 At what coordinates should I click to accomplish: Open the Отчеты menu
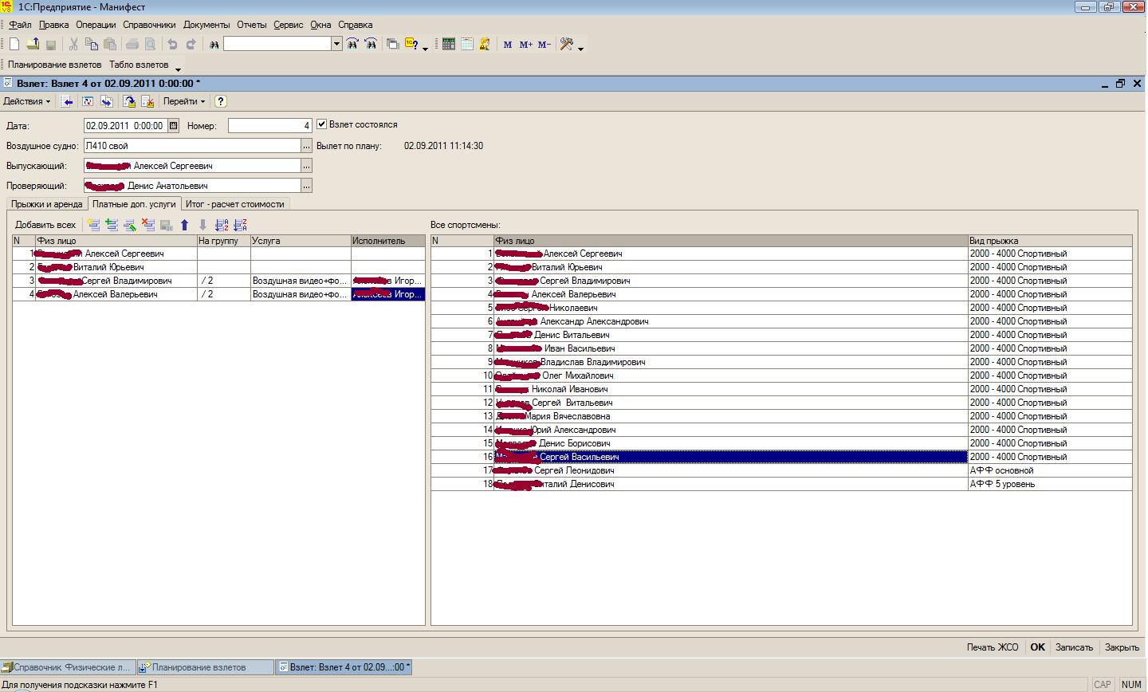pyautogui.click(x=252, y=25)
